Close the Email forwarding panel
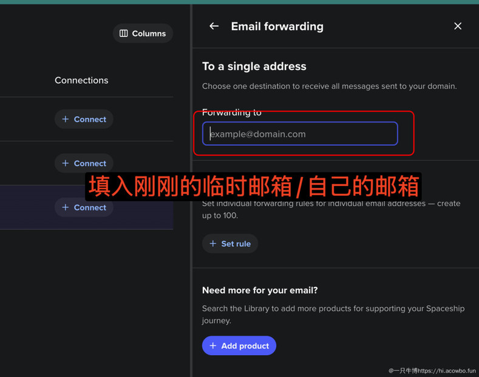Screen dimensions: 479x377 458,26
